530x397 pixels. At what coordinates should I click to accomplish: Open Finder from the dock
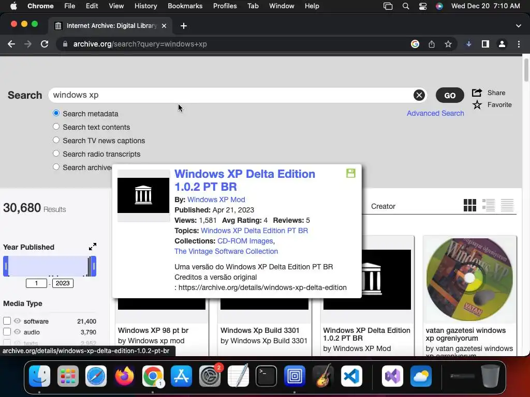click(x=39, y=376)
